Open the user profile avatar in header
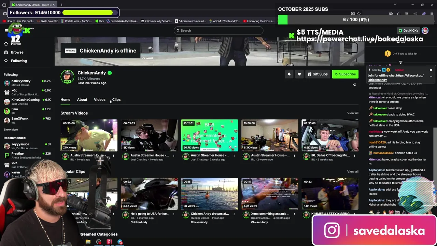437x246 pixels. point(425,30)
